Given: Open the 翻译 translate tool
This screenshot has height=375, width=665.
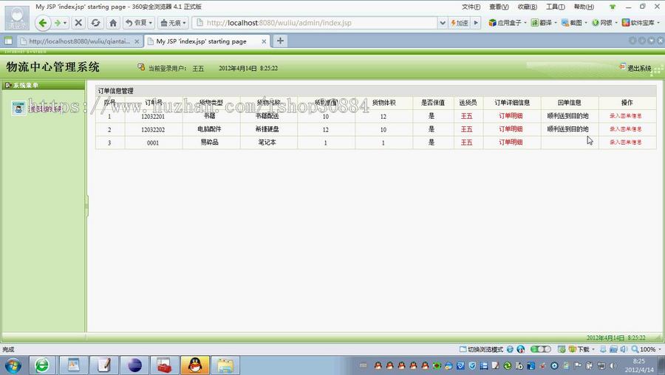Looking at the screenshot, I should click(542, 23).
